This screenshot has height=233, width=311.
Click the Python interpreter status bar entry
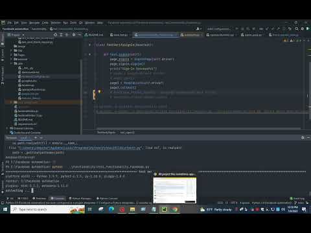tap(271, 203)
